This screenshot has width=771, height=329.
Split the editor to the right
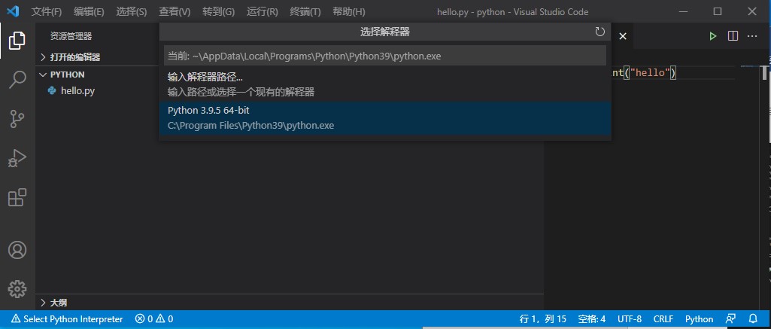733,36
